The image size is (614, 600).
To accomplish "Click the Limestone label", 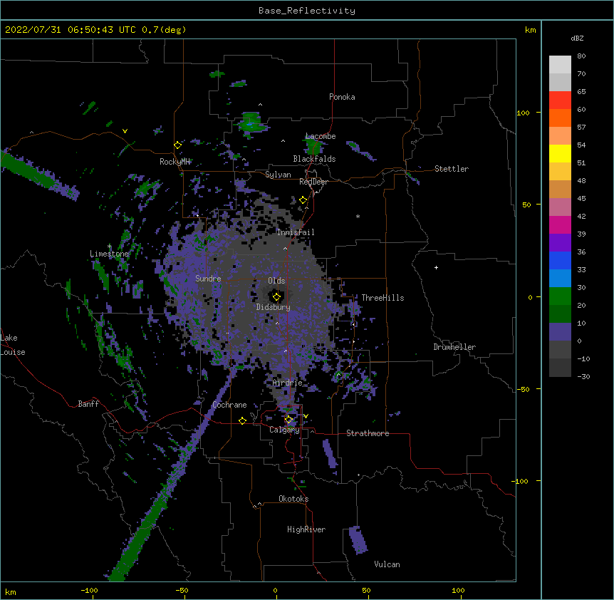I will pos(109,254).
